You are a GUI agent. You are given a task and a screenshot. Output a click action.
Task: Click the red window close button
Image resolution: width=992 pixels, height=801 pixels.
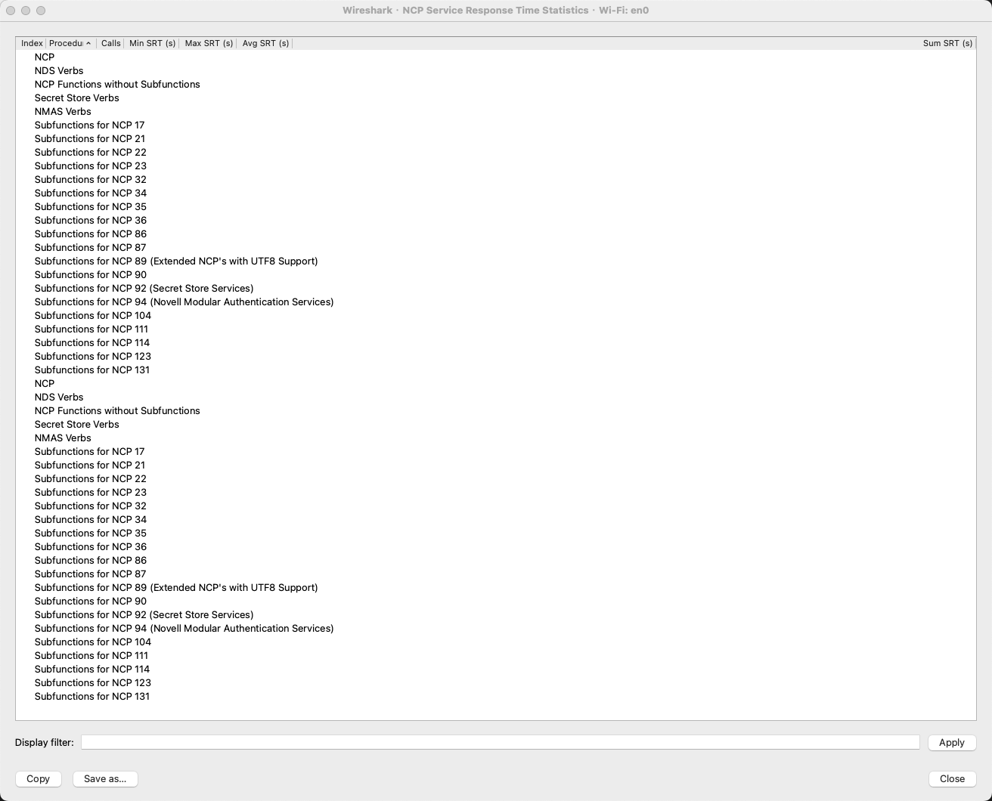coord(11,11)
